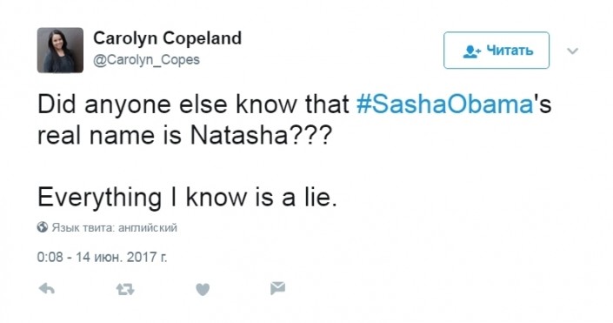
Task: Open the Carolyn Copeland display name link
Action: coord(167,38)
